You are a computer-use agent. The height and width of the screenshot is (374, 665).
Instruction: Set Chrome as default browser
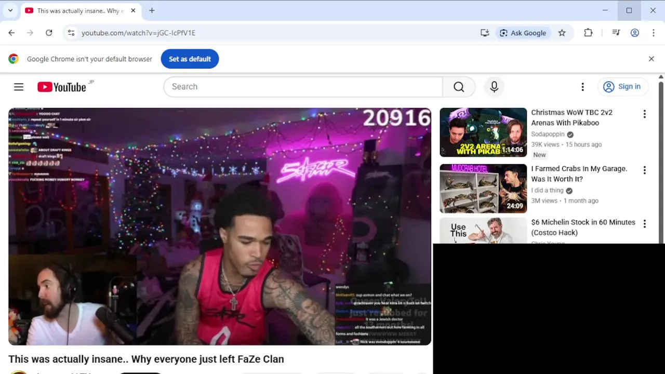tap(190, 59)
